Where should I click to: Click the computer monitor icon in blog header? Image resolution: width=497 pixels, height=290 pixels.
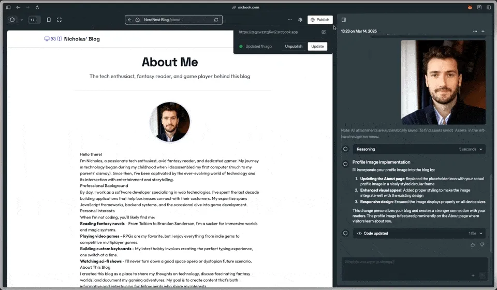click(47, 39)
